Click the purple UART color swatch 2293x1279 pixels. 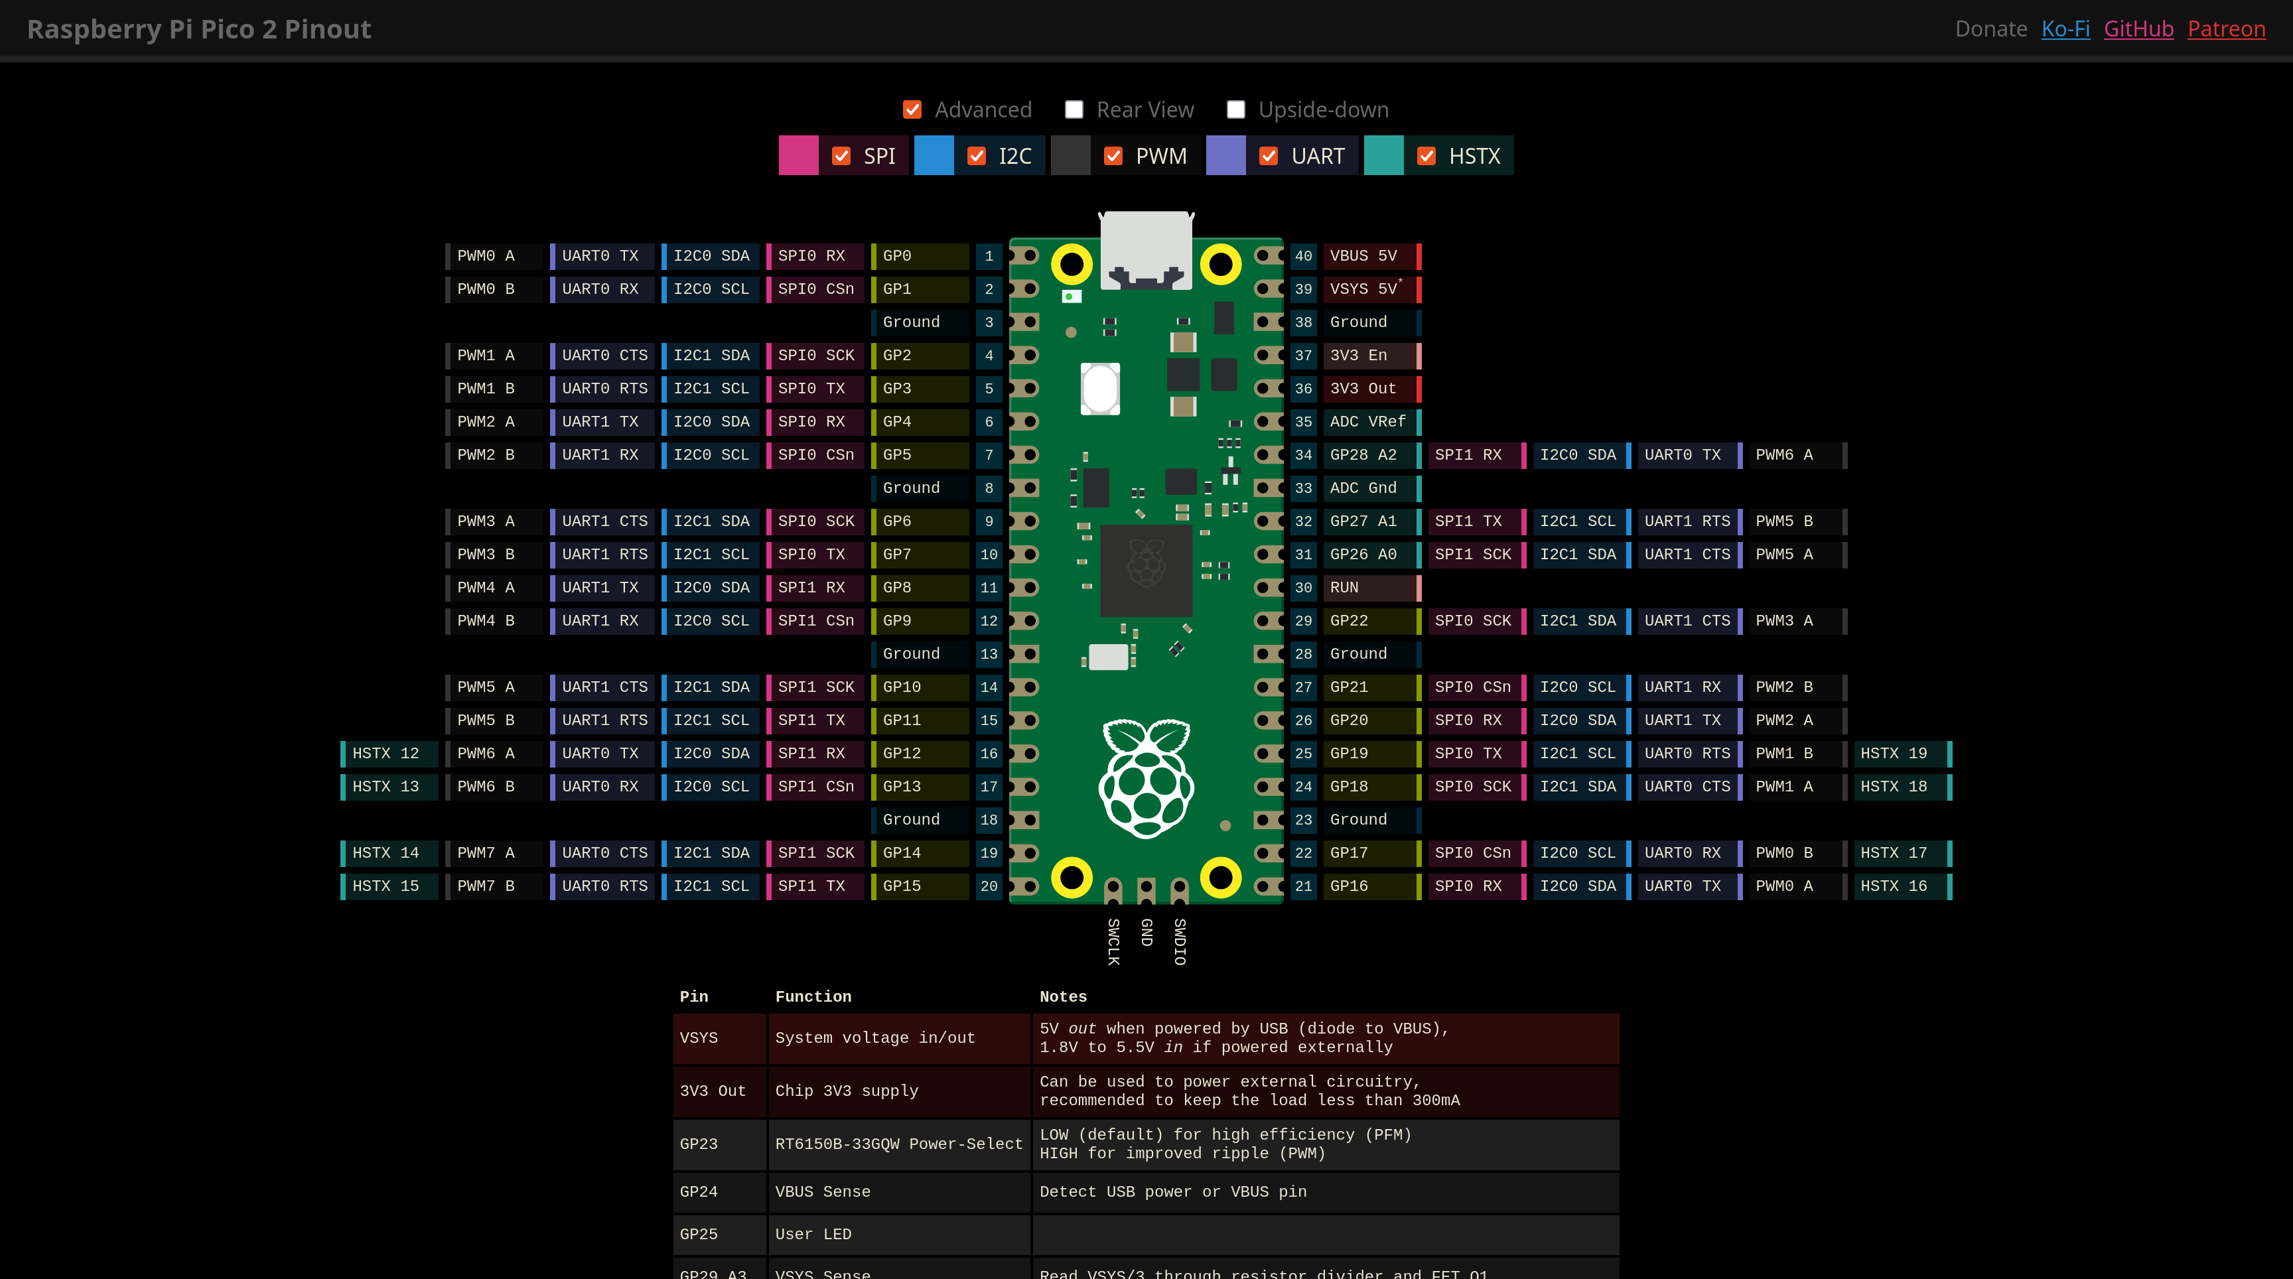(x=1225, y=156)
